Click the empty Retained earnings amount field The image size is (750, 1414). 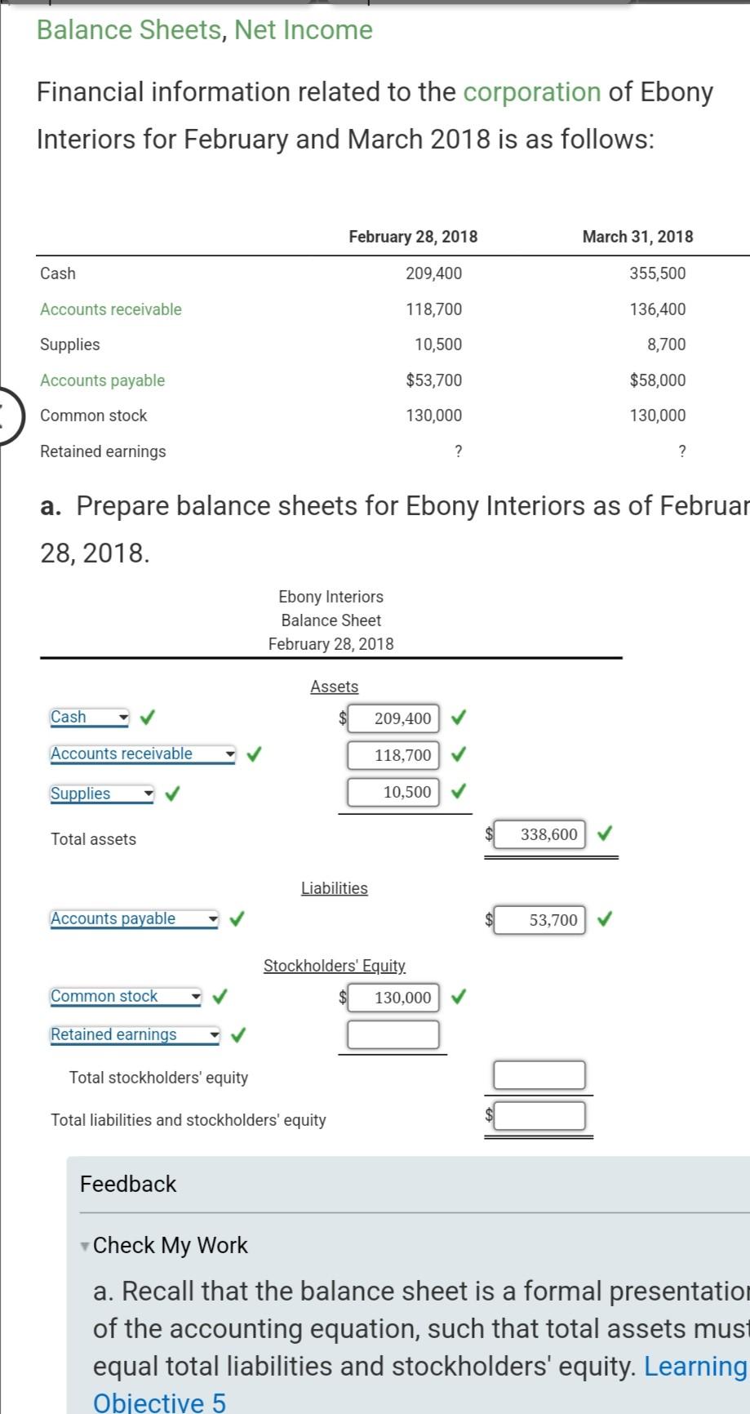click(393, 1034)
